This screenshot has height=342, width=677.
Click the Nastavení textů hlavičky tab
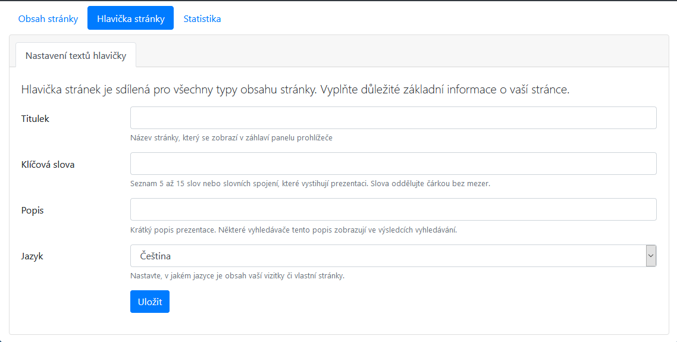[x=76, y=55]
